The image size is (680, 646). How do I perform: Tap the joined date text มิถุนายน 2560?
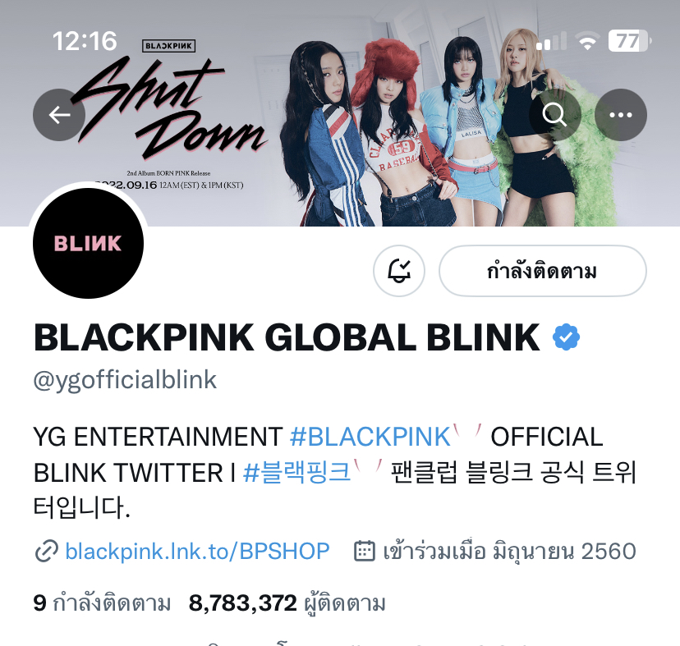coord(564,552)
